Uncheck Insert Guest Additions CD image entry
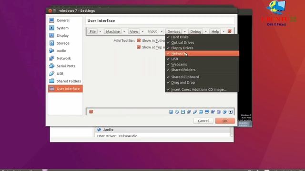Image resolution: width=305 pixels, height=171 pixels. tap(202, 89)
